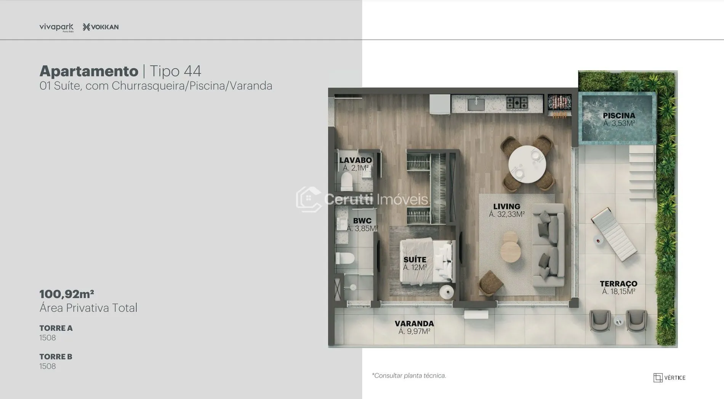Click the Terraço 18,15M² label
This screenshot has height=399, width=724.
click(x=618, y=288)
